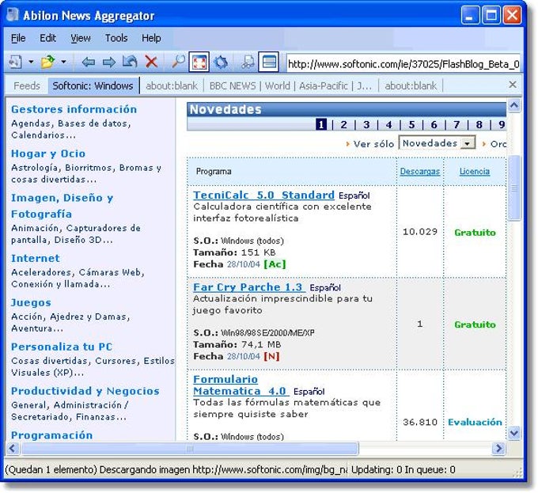Image resolution: width=538 pixels, height=493 pixels.
Task: Click the curved undo arrow icon
Action: [x=130, y=62]
